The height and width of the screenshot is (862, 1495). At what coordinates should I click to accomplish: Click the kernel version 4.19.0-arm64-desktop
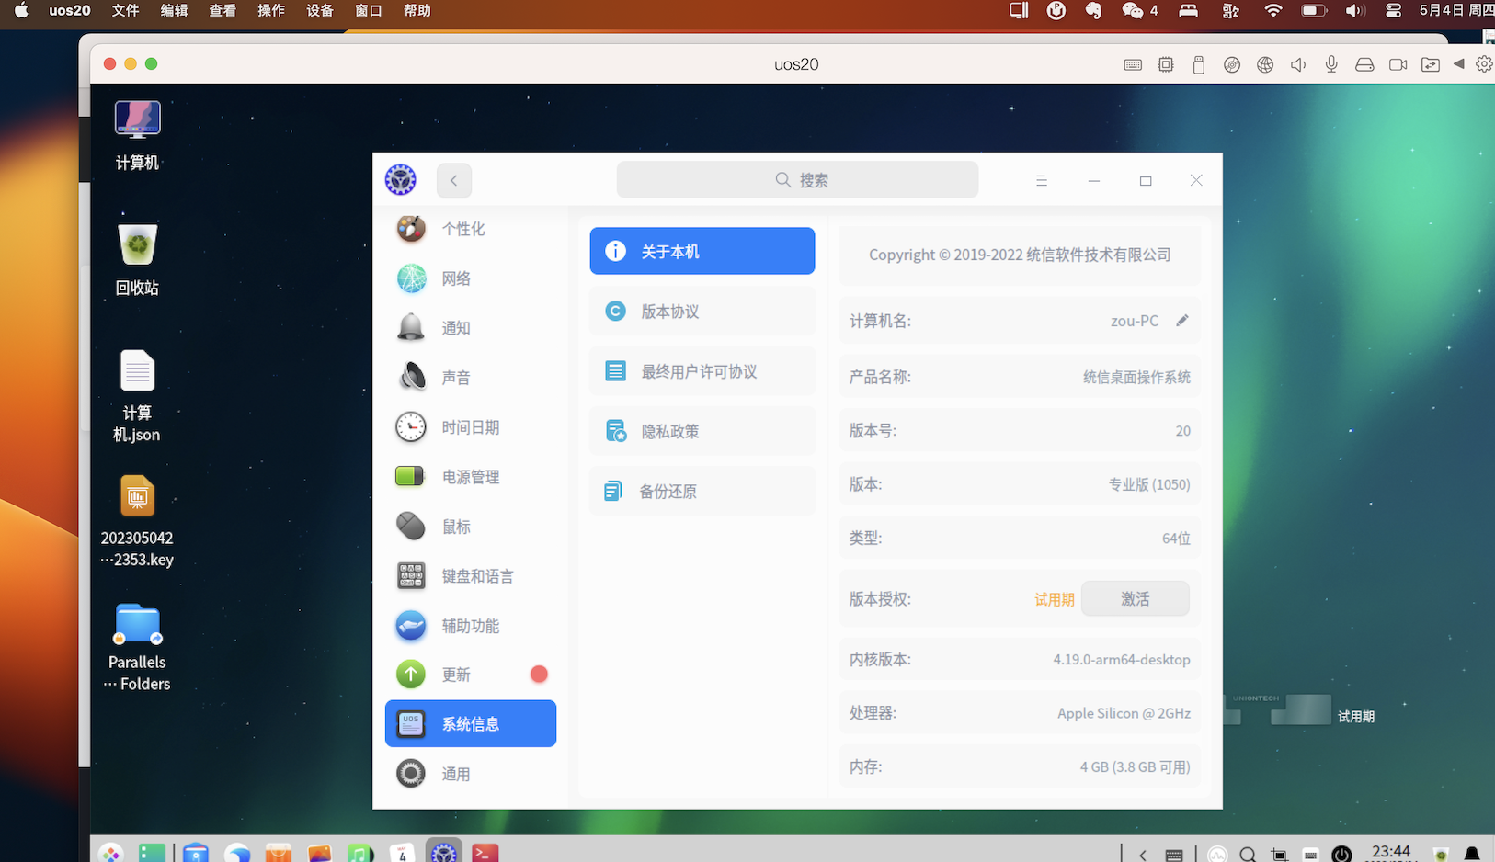coord(1122,660)
